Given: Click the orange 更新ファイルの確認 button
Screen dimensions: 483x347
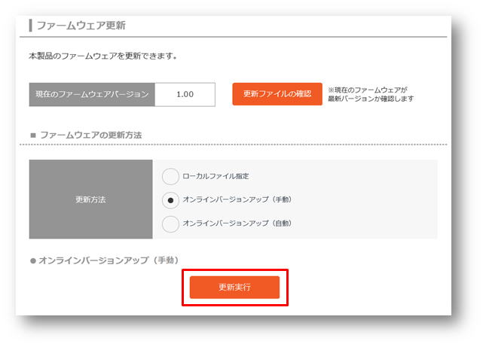Looking at the screenshot, I should [277, 94].
